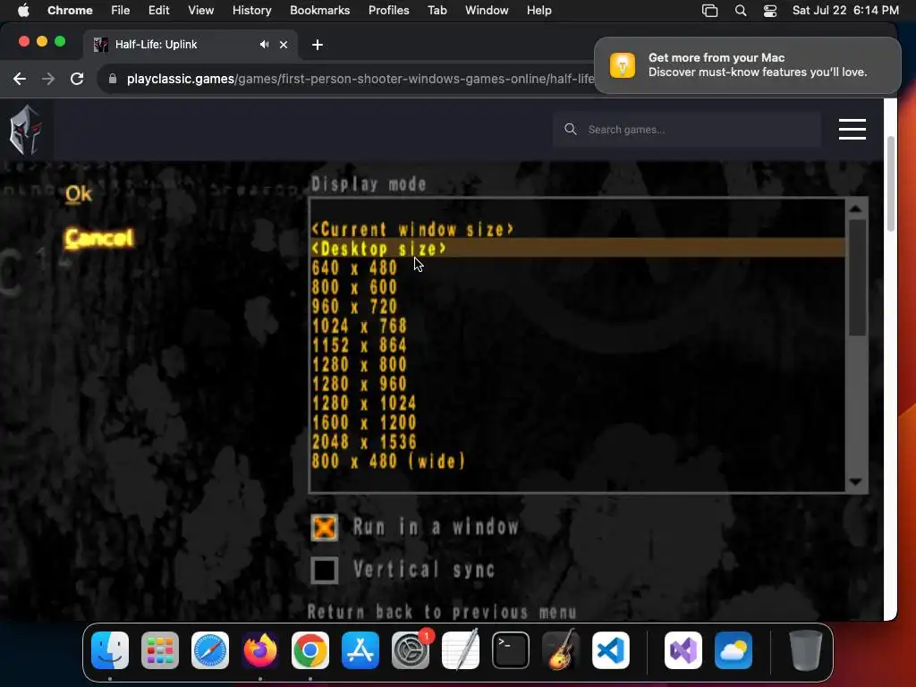
Task: Open the Bookmarks menu
Action: pos(319,11)
